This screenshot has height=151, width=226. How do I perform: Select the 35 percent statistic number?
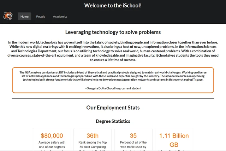click(133, 136)
